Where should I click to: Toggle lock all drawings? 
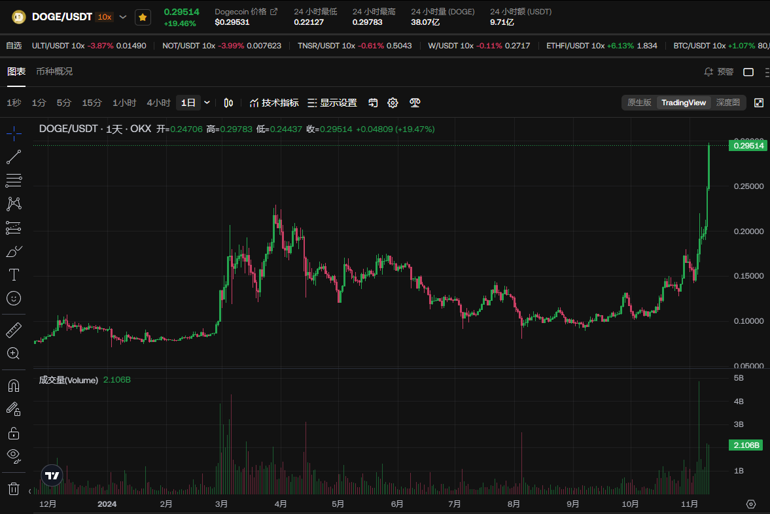[x=14, y=432]
